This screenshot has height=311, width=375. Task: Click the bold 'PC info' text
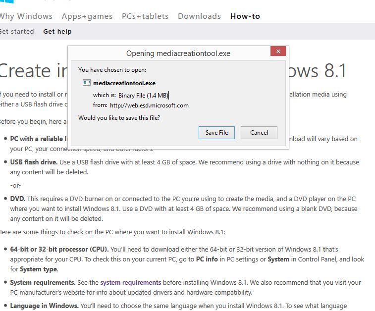pyautogui.click(x=207, y=259)
